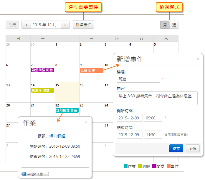Click the 儲存 button
Viewport: 205px width, 180px height.
[176, 149]
